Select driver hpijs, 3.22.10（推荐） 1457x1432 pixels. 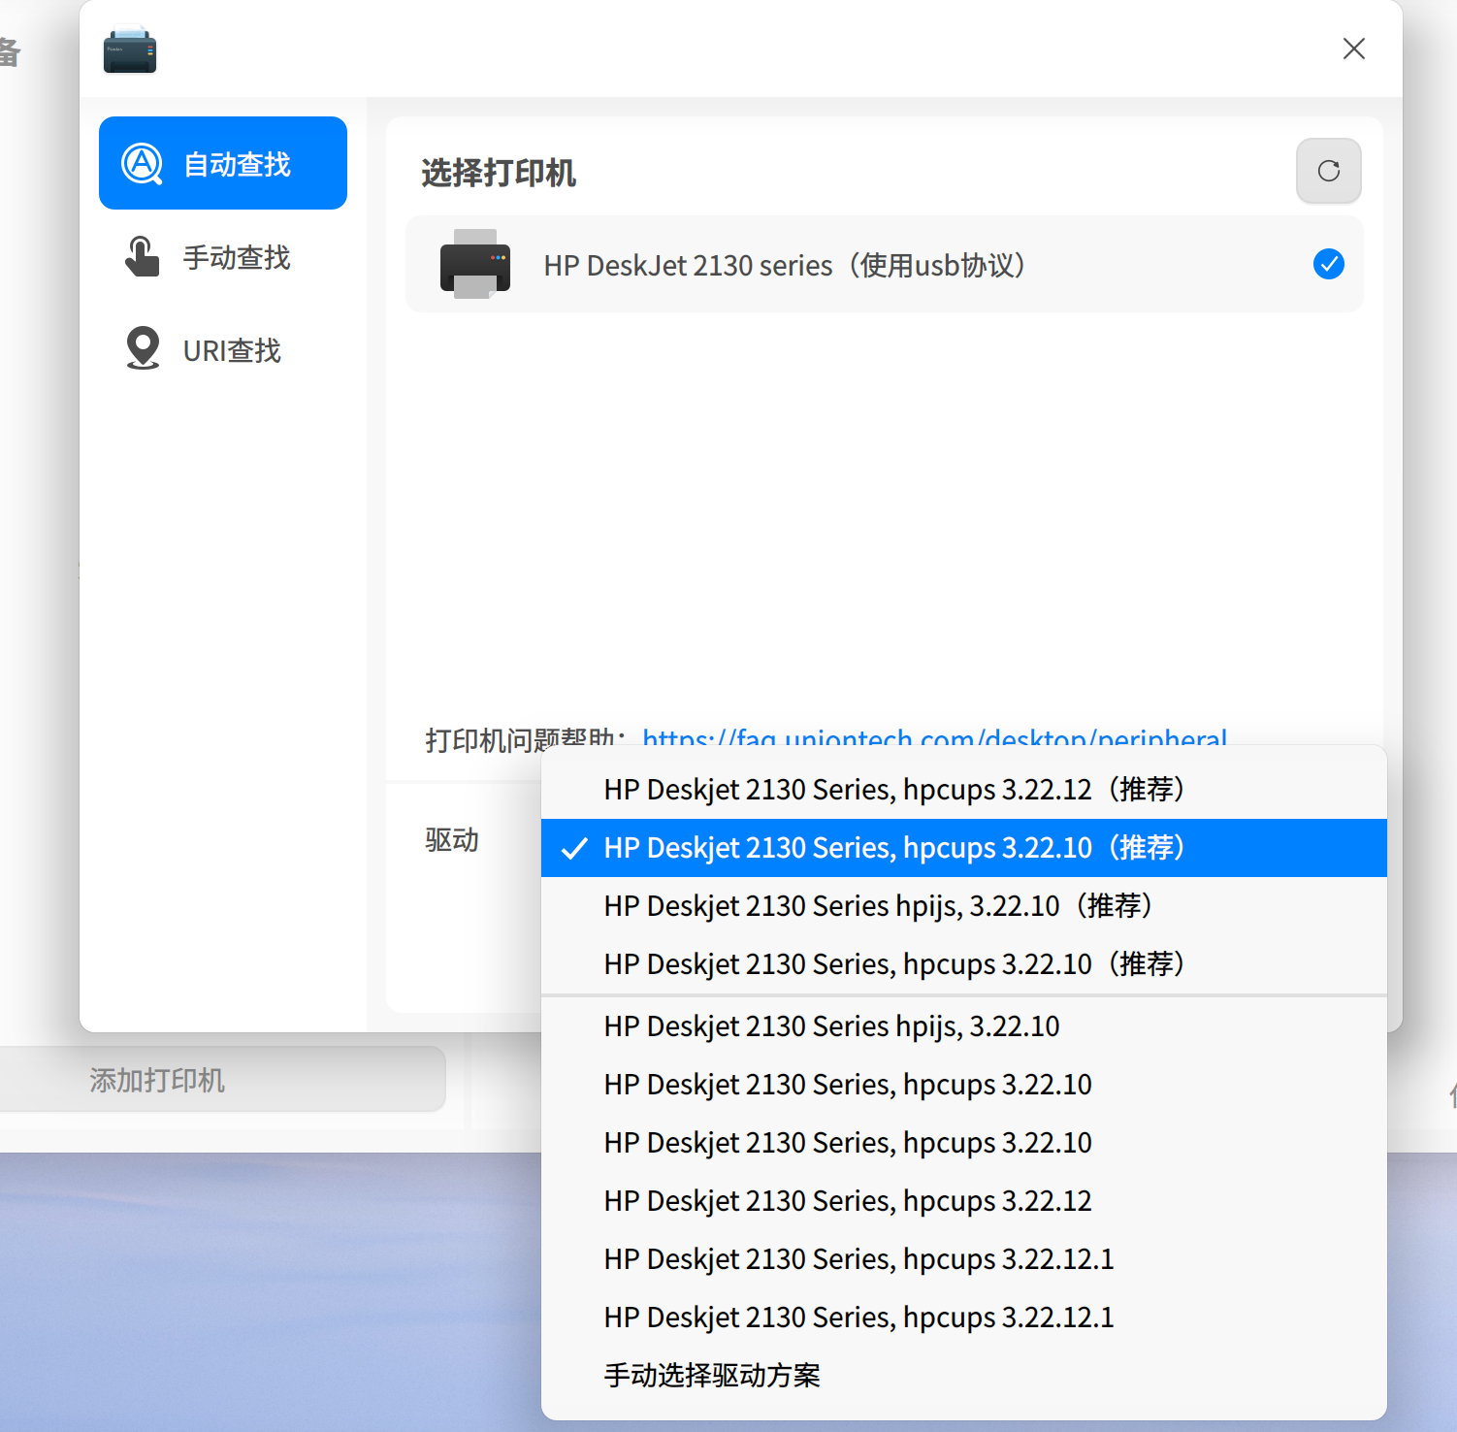[x=964, y=906]
